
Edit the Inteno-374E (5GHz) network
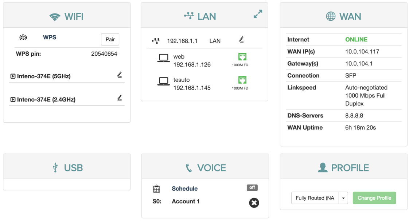(119, 75)
